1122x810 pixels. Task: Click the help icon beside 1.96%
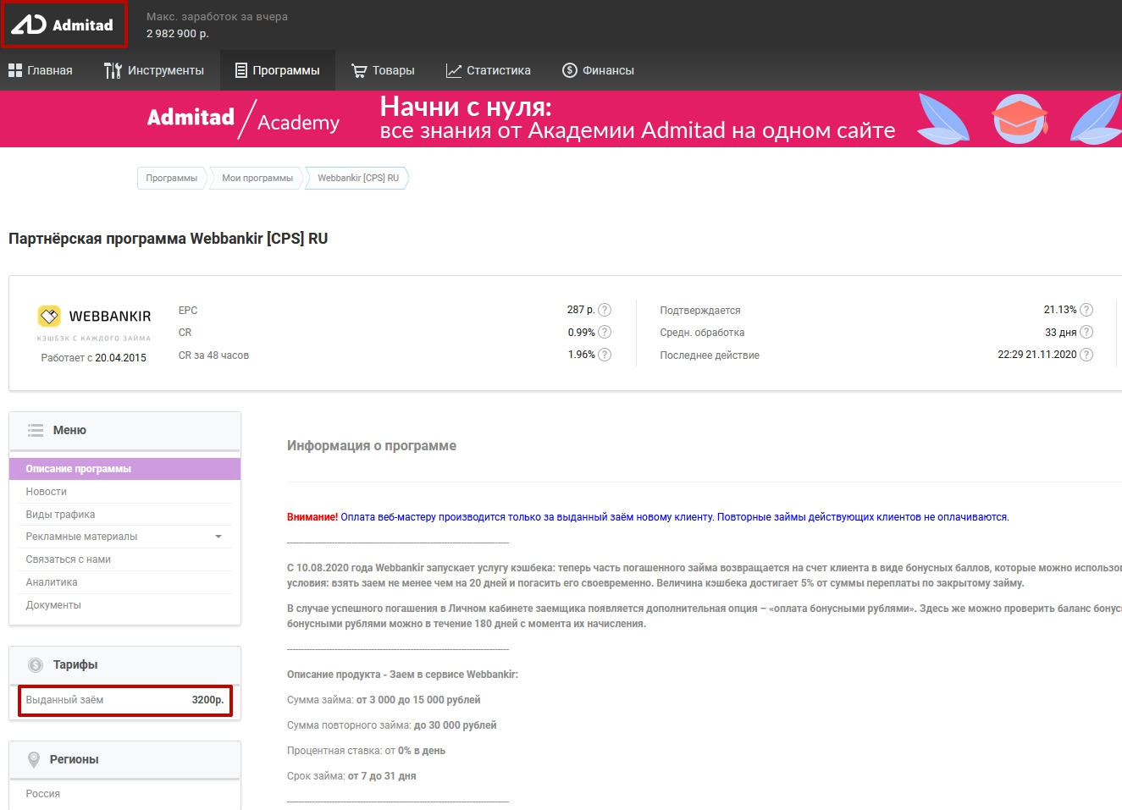(x=605, y=355)
